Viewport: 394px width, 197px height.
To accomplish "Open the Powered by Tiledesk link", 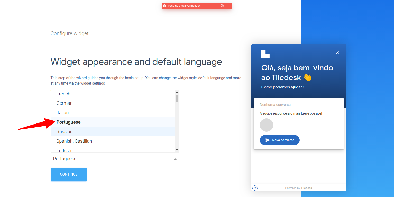I will 299,188.
